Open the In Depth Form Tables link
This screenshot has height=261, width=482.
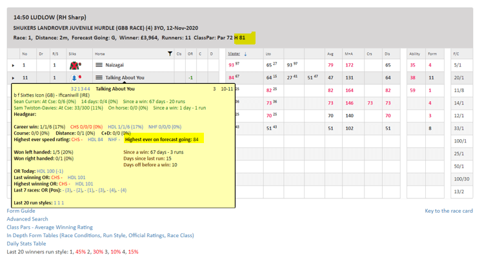click(100, 236)
